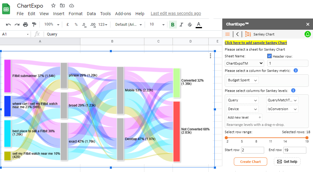Edit the Header row number field
This screenshot has height=172, width=313.
[288, 63]
